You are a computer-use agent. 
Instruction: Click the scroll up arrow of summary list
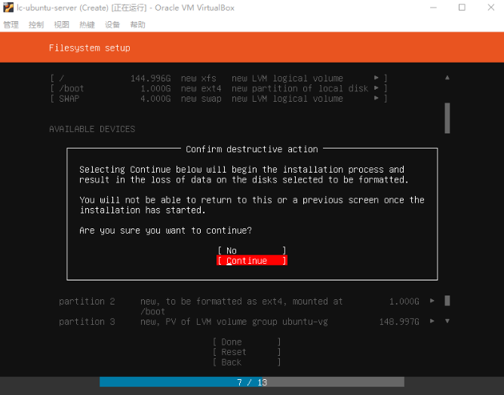pos(447,78)
